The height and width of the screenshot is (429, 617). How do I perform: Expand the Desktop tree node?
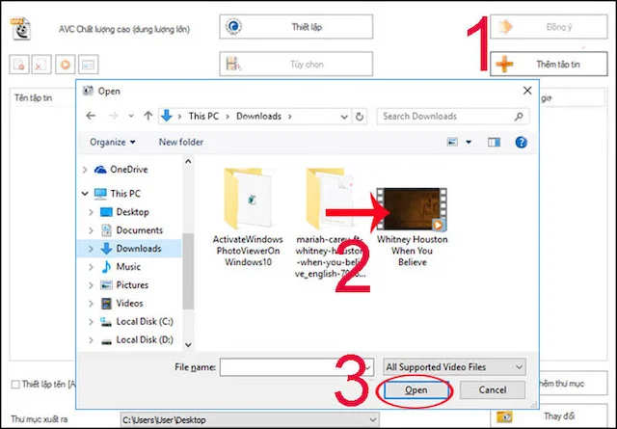[91, 212]
